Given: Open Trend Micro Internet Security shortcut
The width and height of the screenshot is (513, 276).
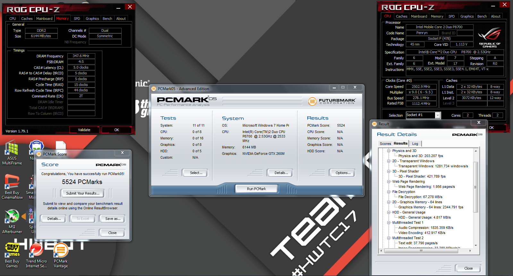Looking at the screenshot, I should point(36,255).
